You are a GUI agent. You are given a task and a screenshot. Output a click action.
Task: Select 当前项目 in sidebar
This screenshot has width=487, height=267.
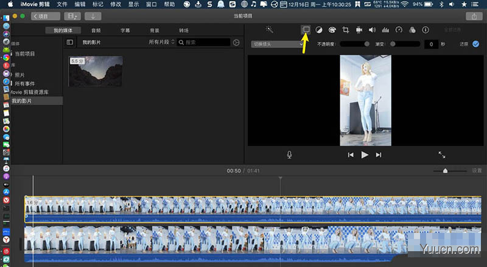tap(25, 54)
